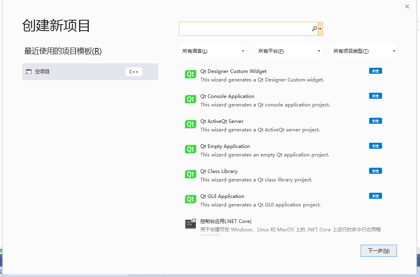
Task: Click the Qt ActiveQt Server template icon
Action: (190, 124)
